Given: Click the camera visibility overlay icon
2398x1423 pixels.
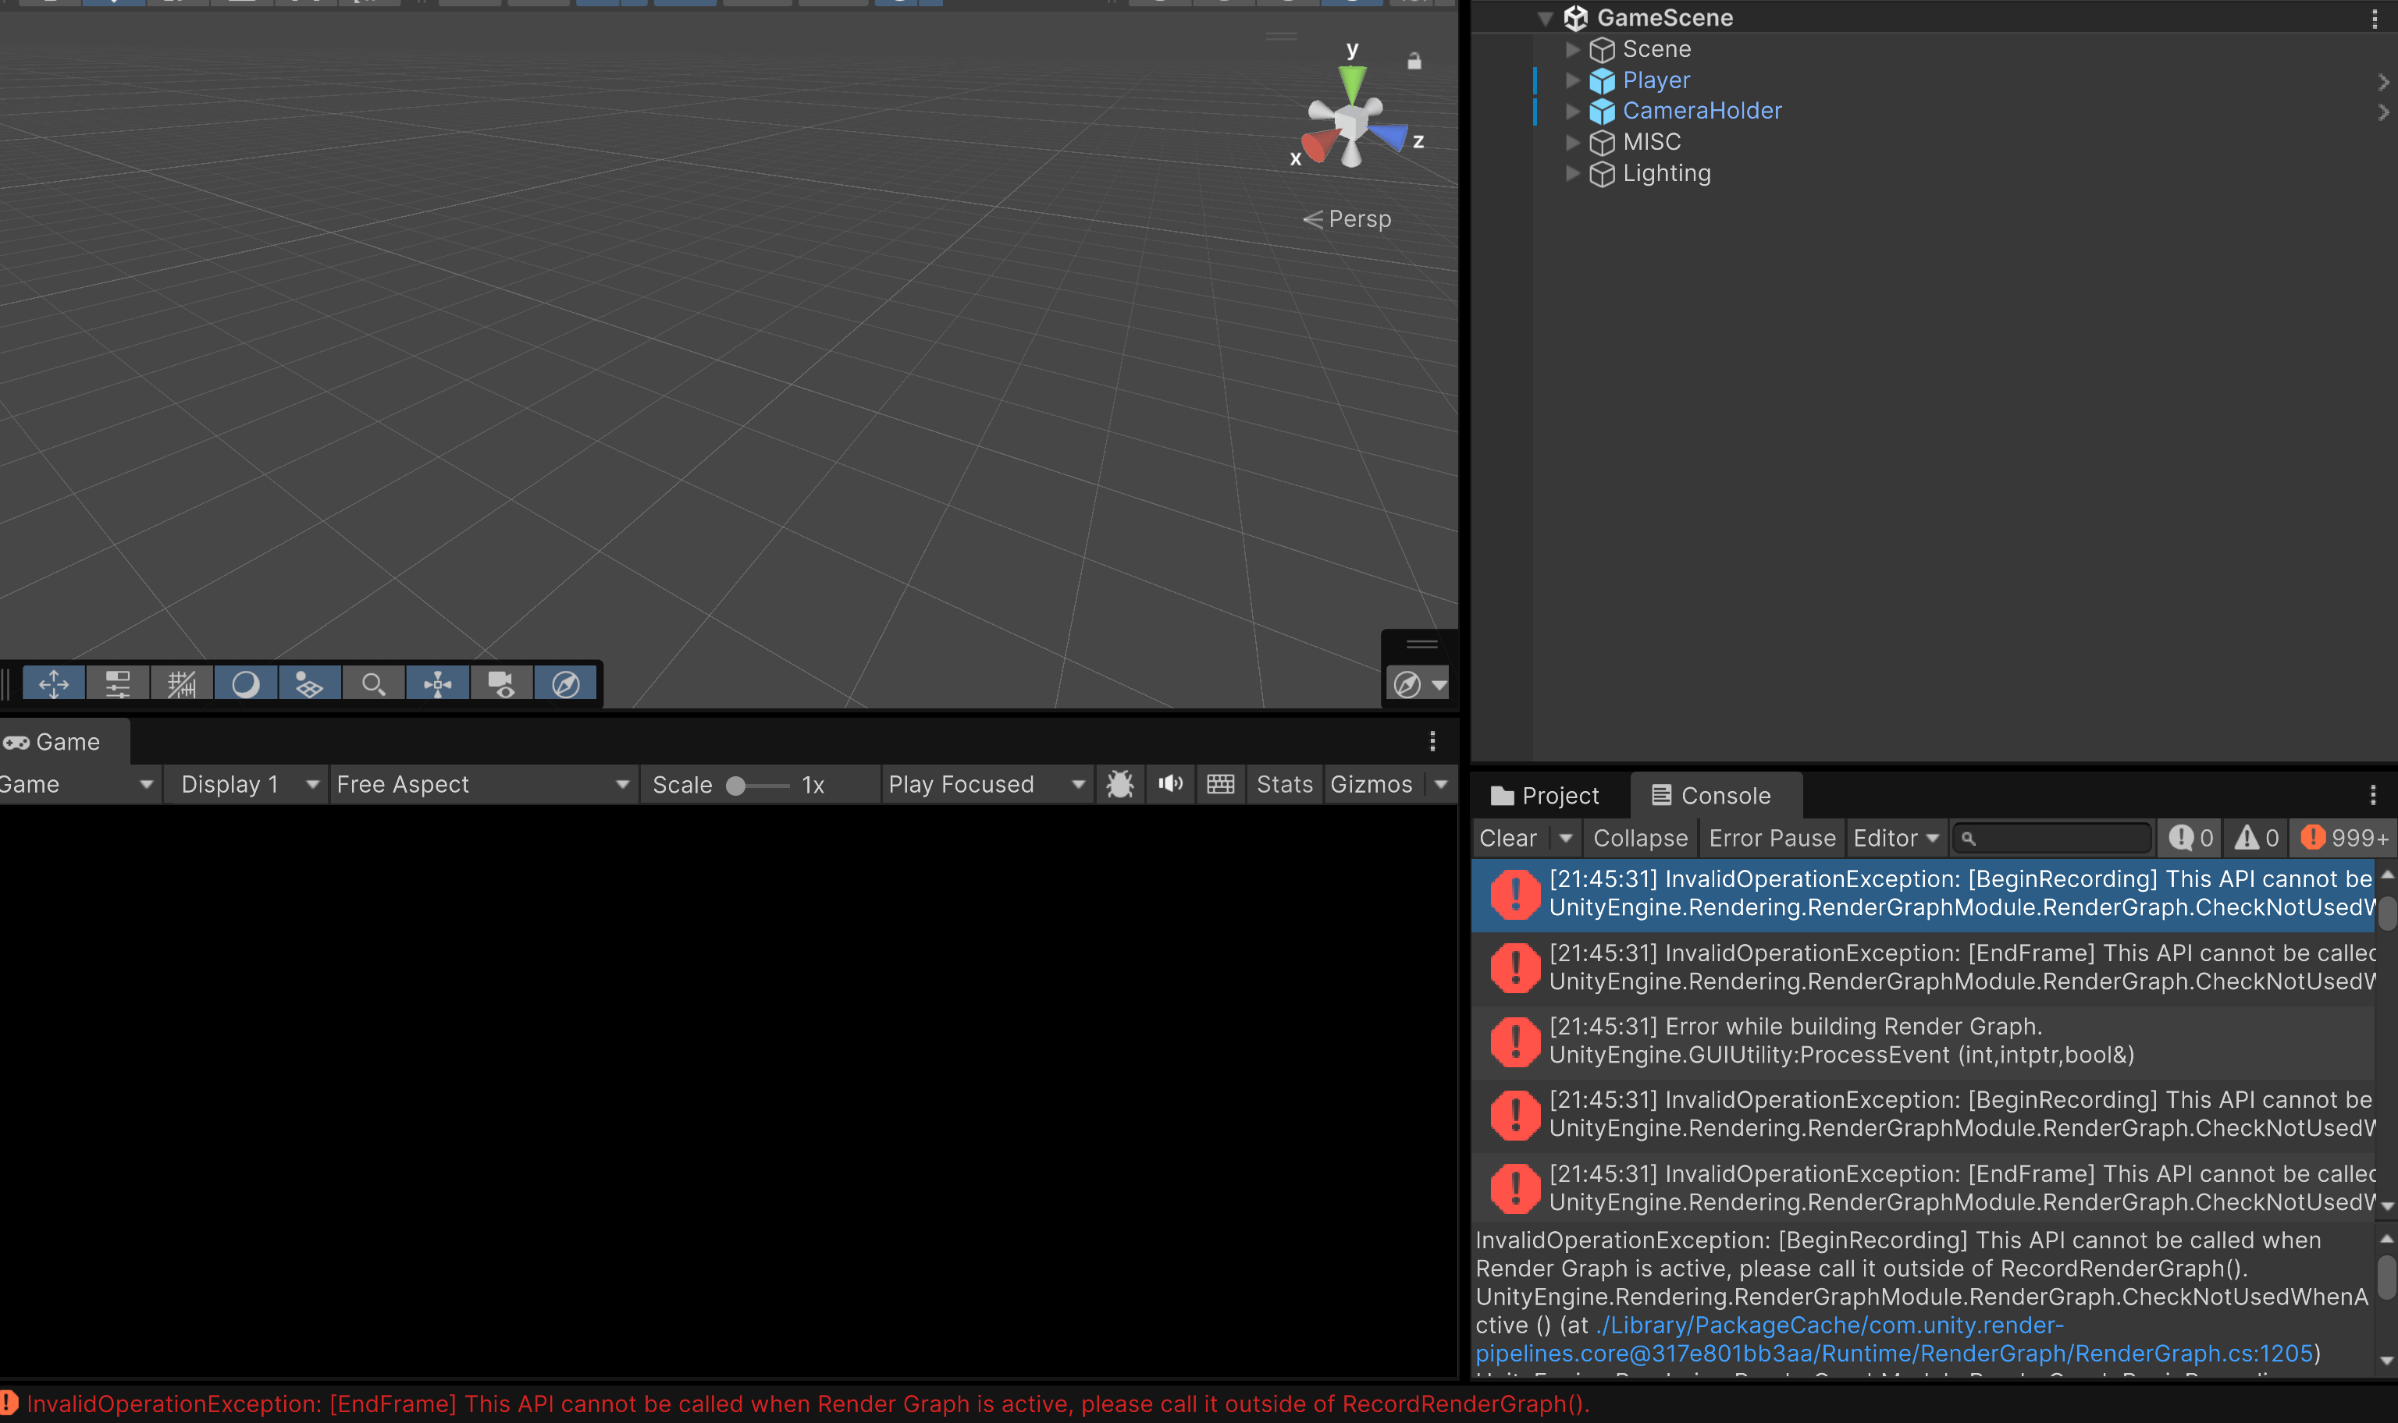Looking at the screenshot, I should tap(502, 685).
